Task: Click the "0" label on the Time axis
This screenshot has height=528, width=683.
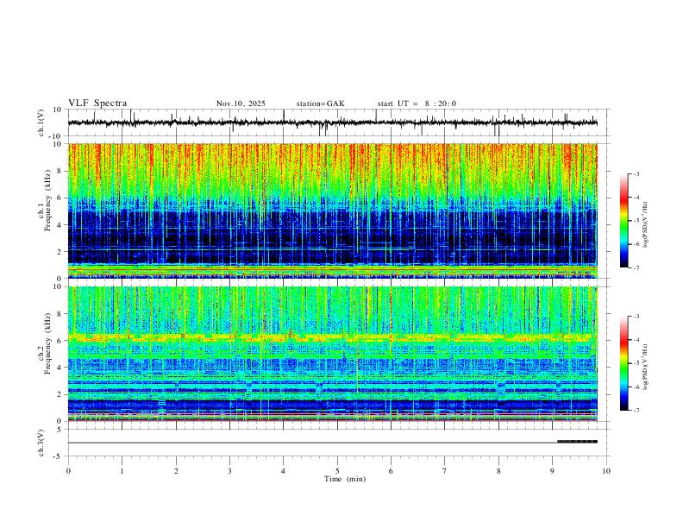Action: click(68, 471)
